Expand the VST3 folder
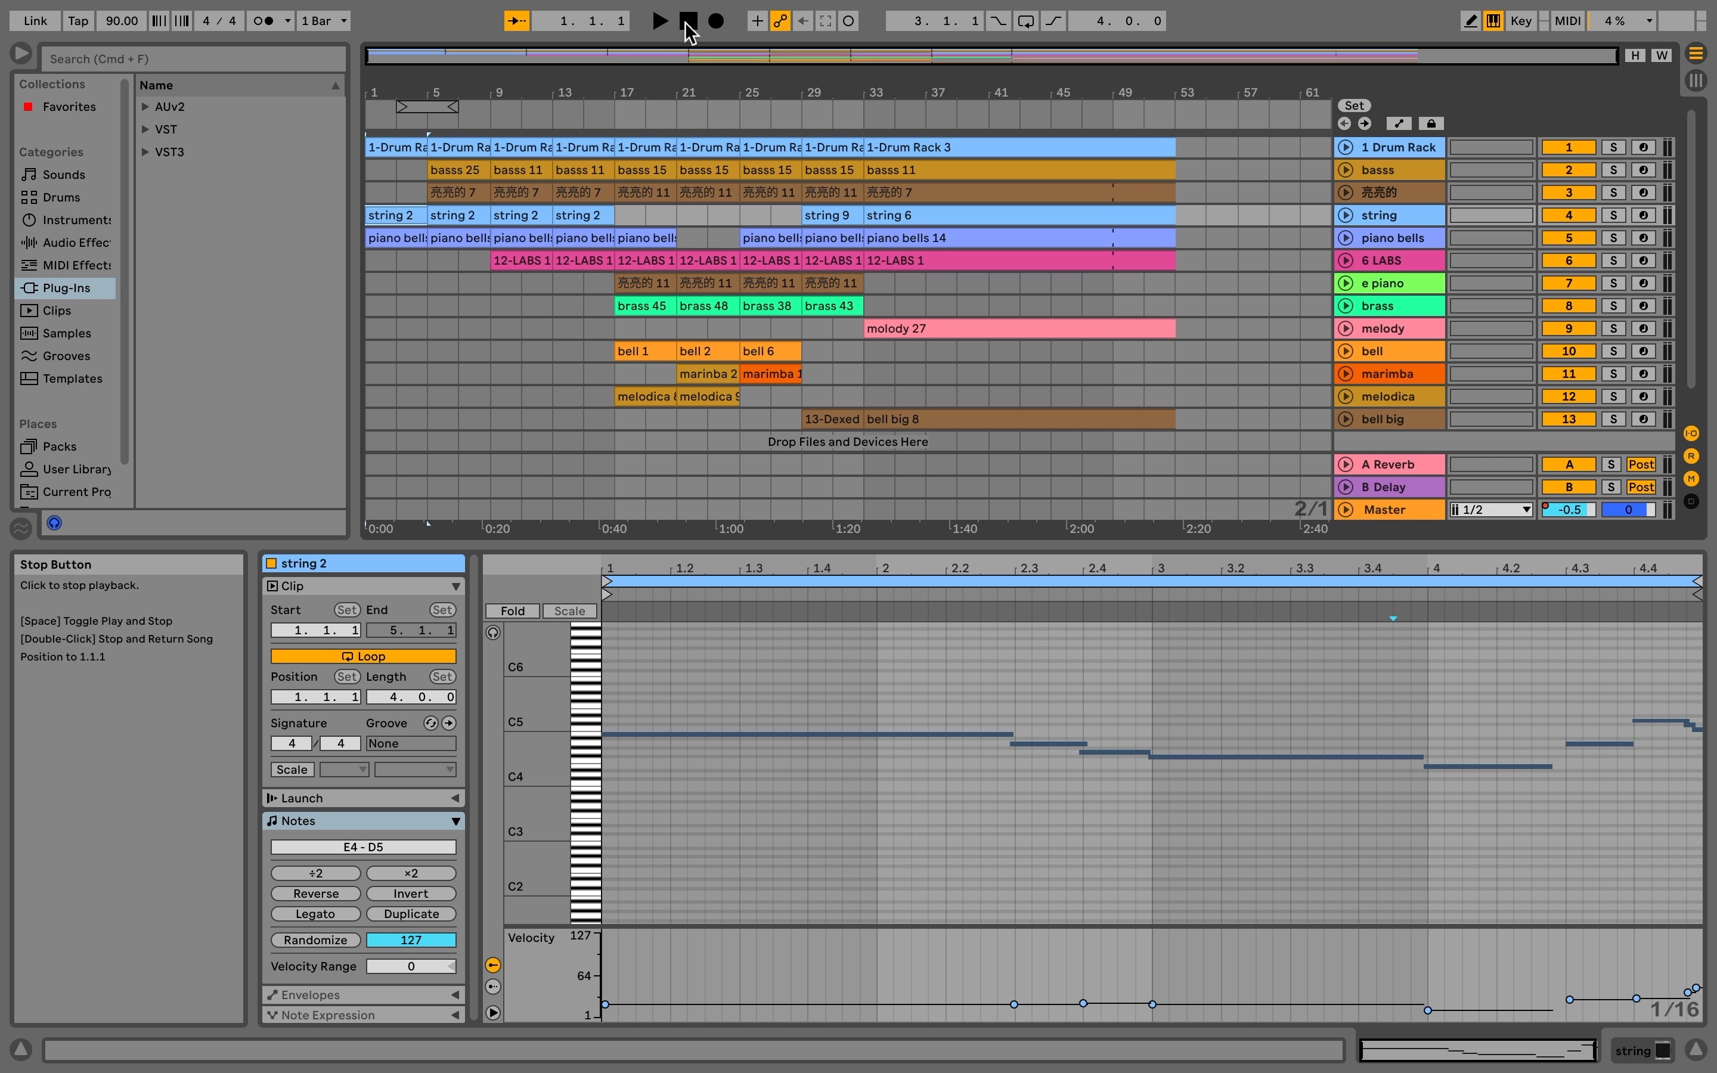 click(145, 152)
